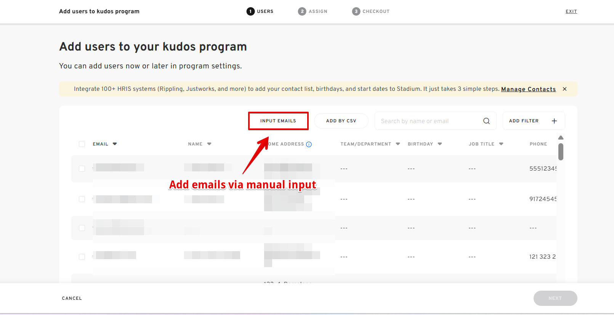The height and width of the screenshot is (315, 614).
Task: Open the Job Title column dropdown
Action: click(x=501, y=144)
